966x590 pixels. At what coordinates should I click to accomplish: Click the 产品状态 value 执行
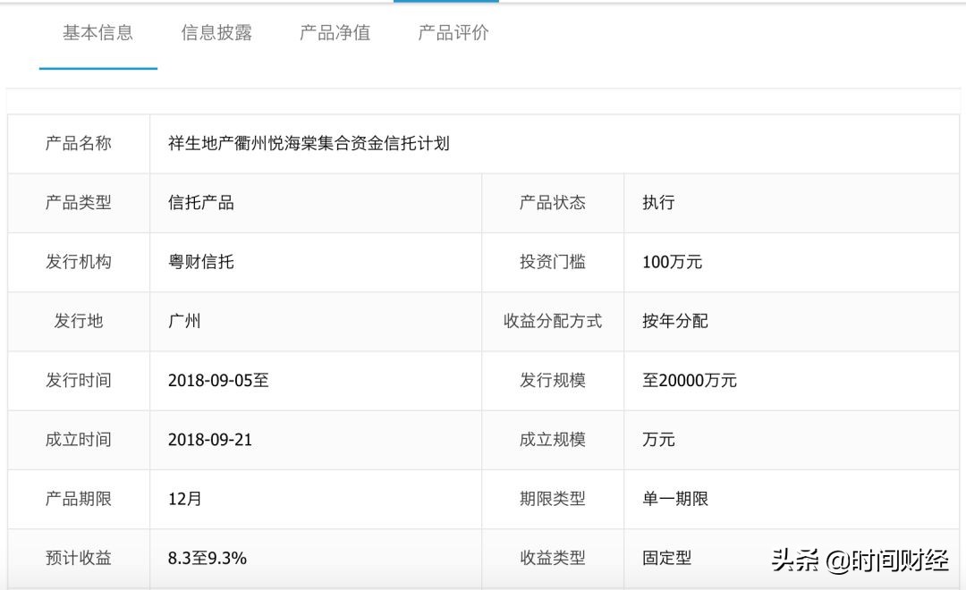click(x=656, y=203)
